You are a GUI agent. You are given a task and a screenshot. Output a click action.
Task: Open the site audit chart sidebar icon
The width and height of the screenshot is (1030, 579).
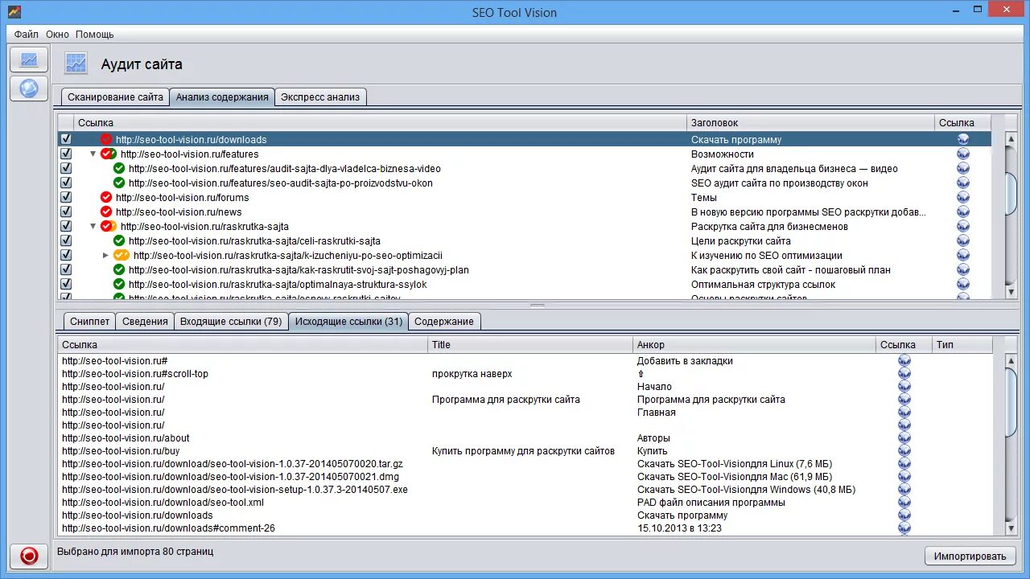(29, 60)
